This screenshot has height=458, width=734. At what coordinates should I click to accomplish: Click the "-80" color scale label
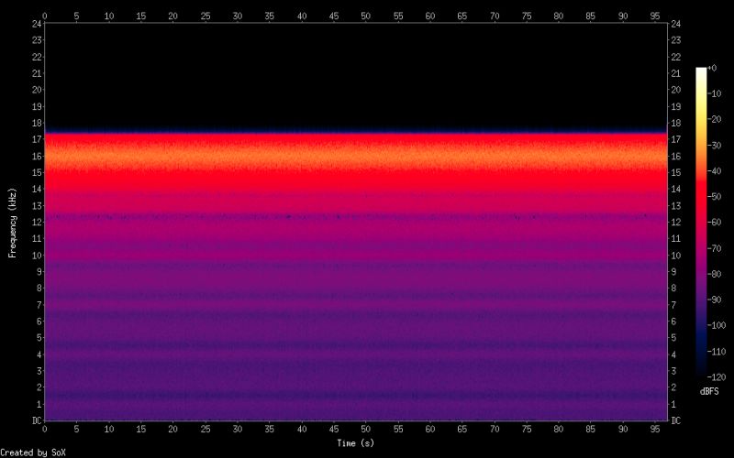click(x=715, y=274)
